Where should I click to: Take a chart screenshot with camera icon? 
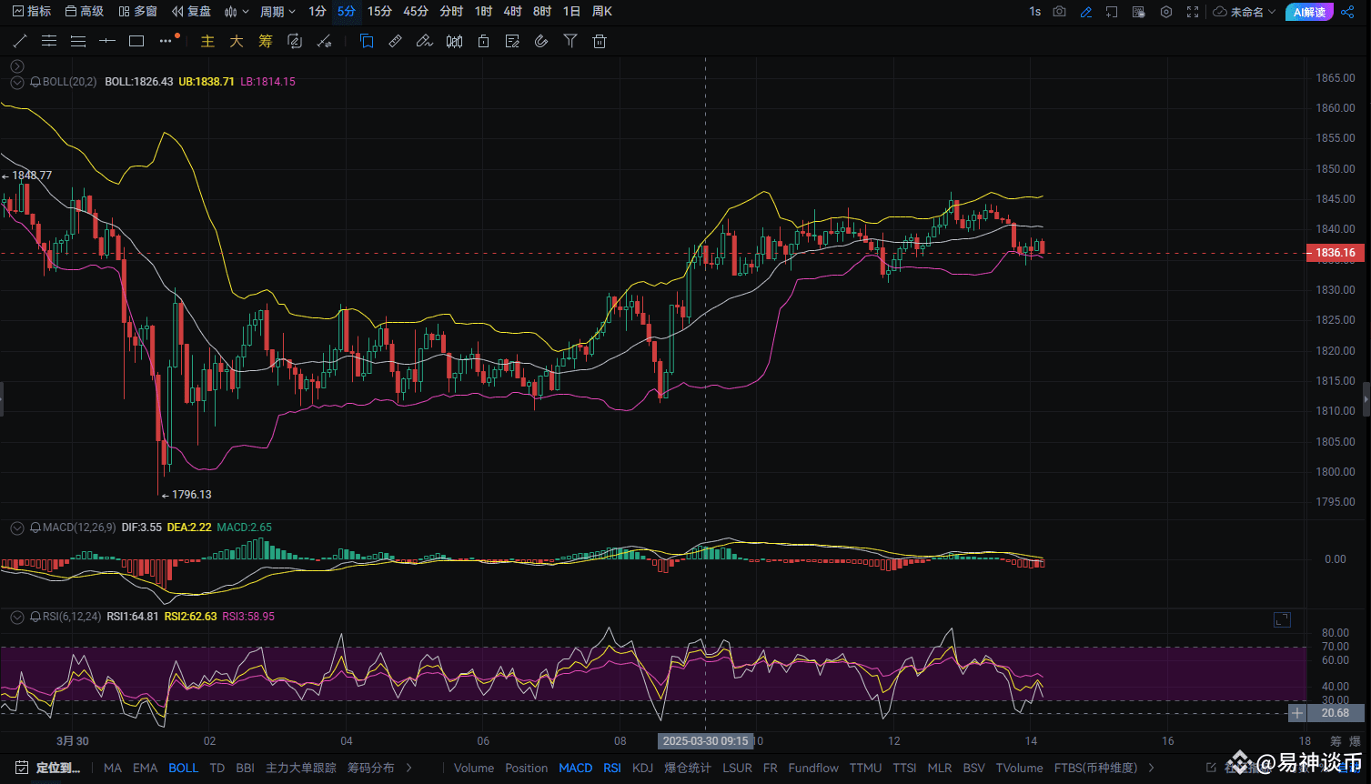pos(1060,12)
